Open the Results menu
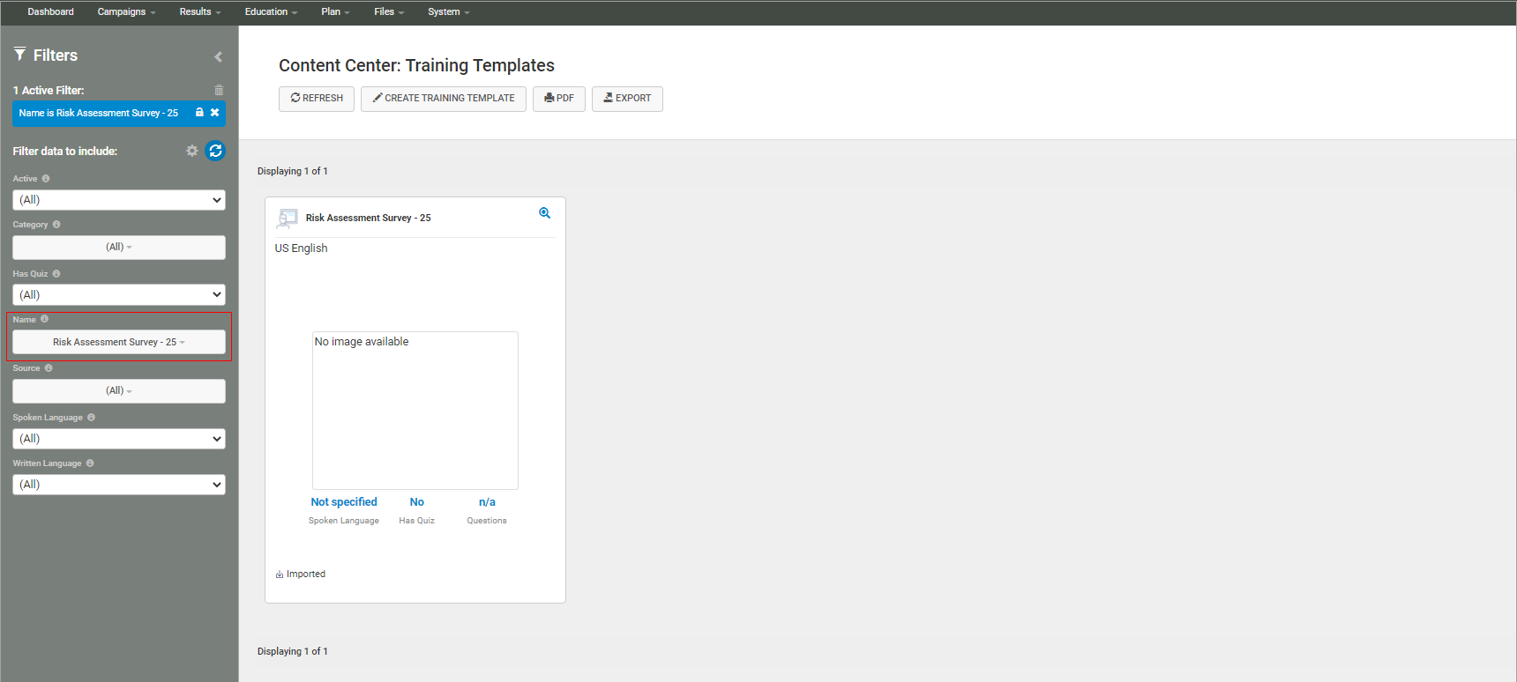 [x=200, y=12]
